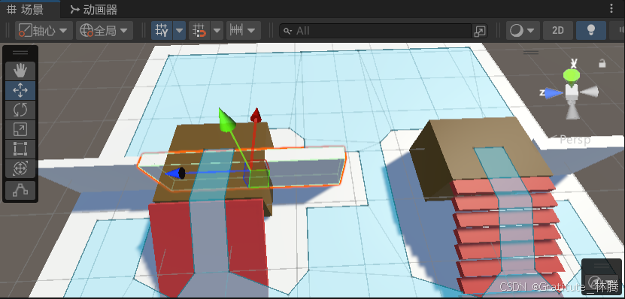Toggle grid snapping magnet icon

199,31
